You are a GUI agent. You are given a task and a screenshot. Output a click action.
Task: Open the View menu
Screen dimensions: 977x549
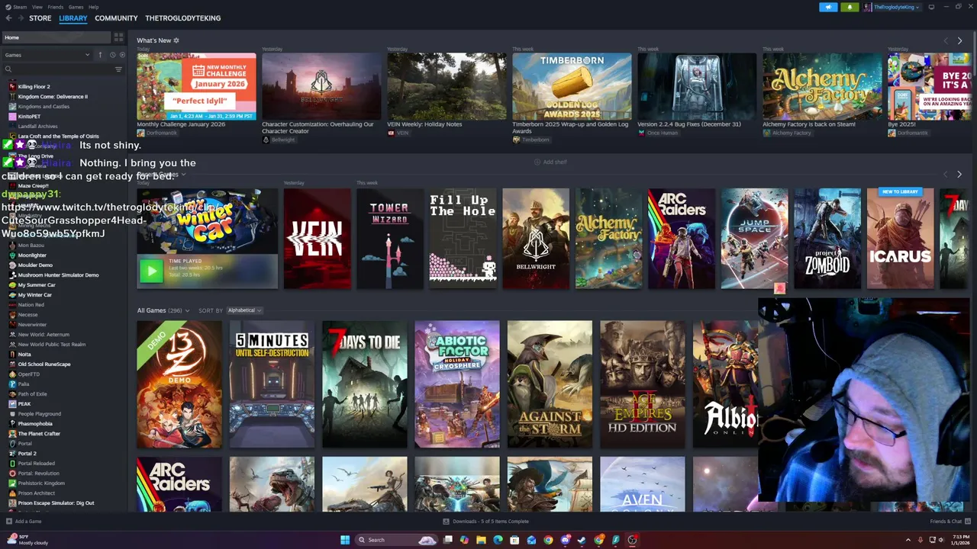[37, 7]
